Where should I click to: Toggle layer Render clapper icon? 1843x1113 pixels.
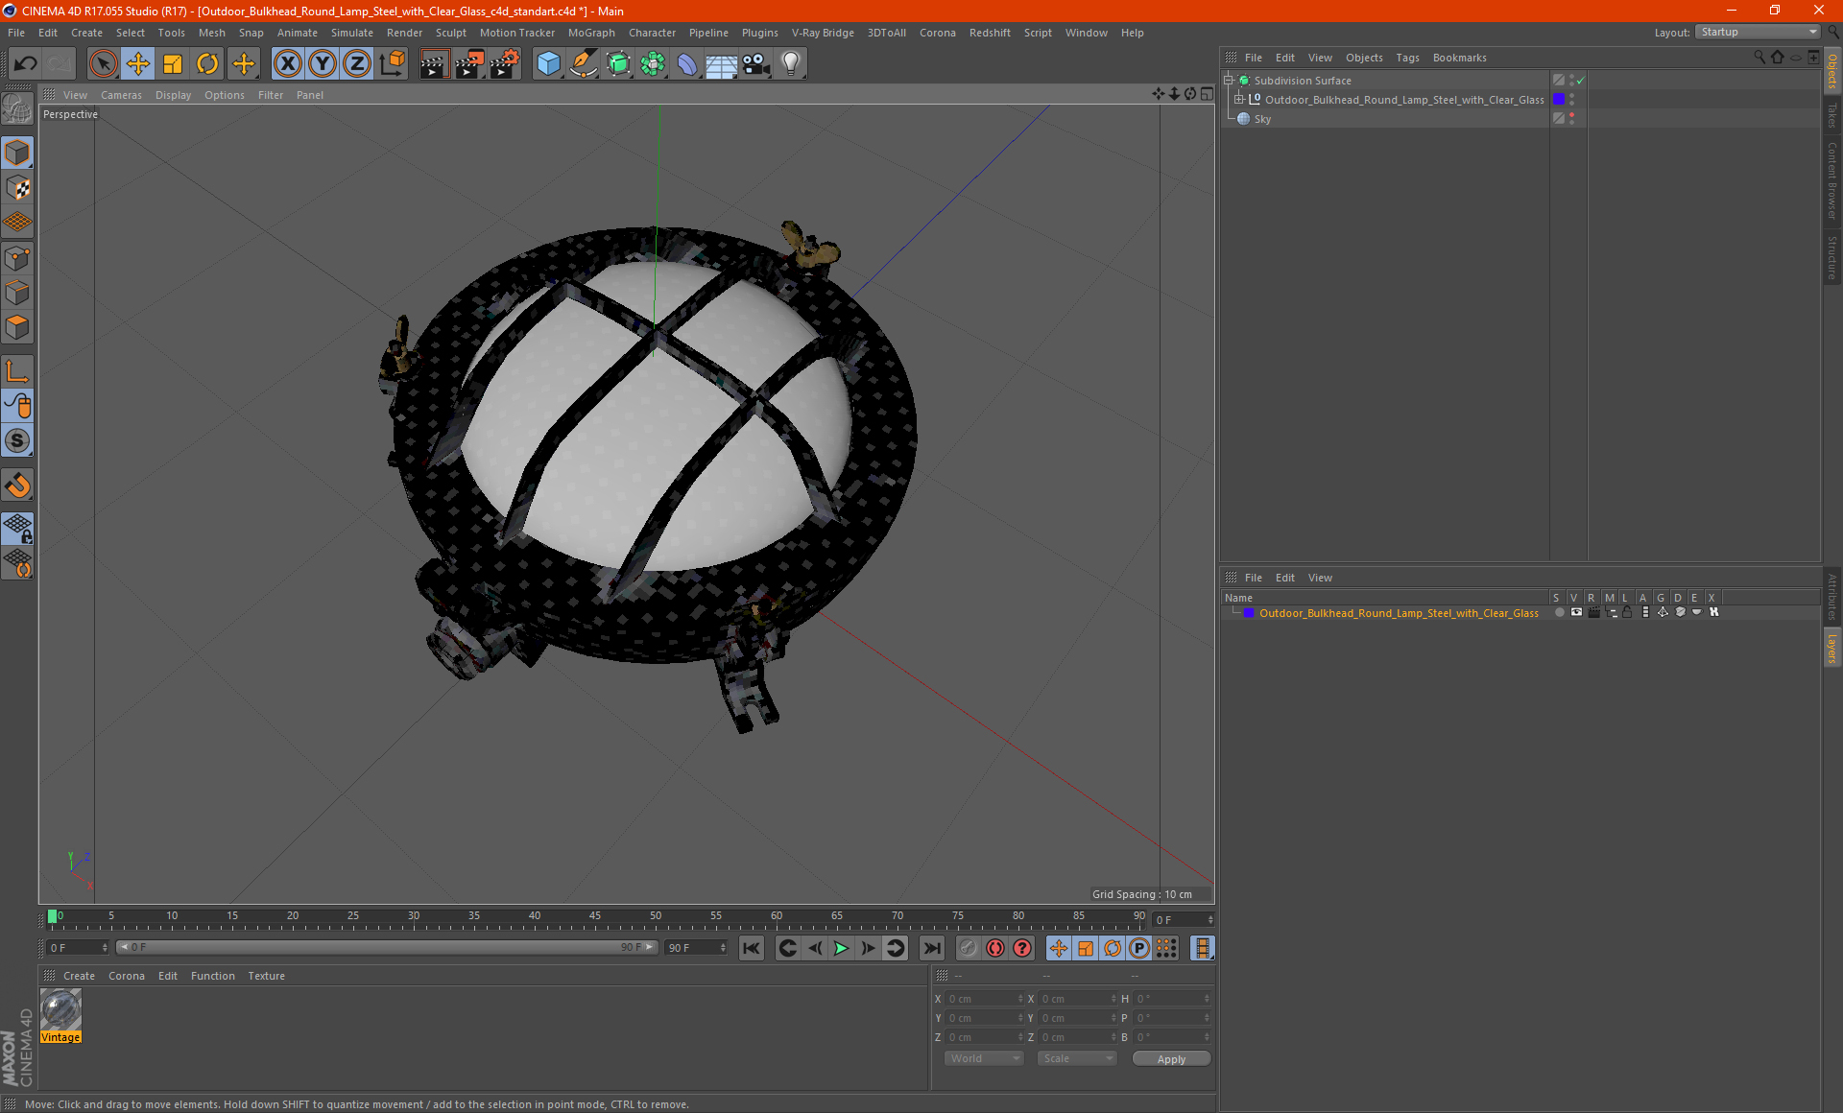pyautogui.click(x=1593, y=612)
